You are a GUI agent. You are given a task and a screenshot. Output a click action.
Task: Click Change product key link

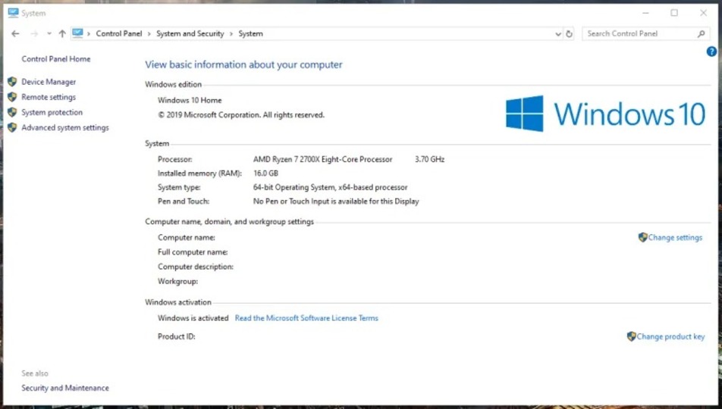point(670,336)
